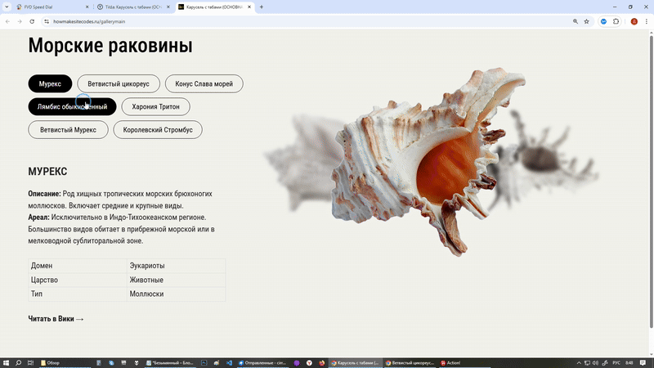The width and height of the screenshot is (654, 368).
Task: Open the taskbar clock showing 8:48
Action: click(x=629, y=363)
